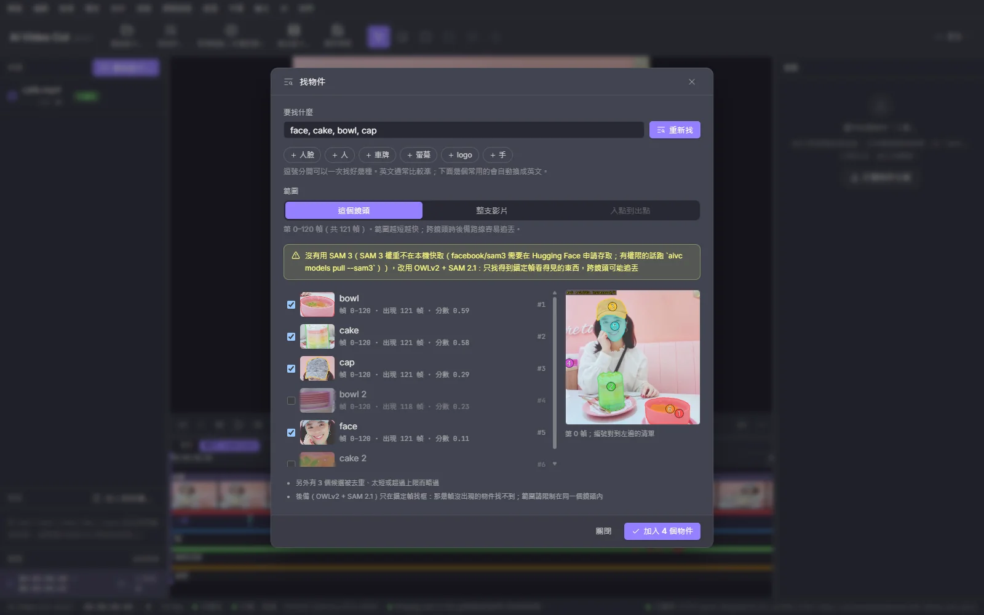Viewport: 984px width, 615px height.
Task: Uncheck the face object checkbox
Action: click(291, 432)
